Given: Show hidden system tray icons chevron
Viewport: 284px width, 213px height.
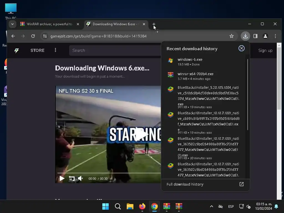Looking at the screenshot, I should (x=211, y=206).
